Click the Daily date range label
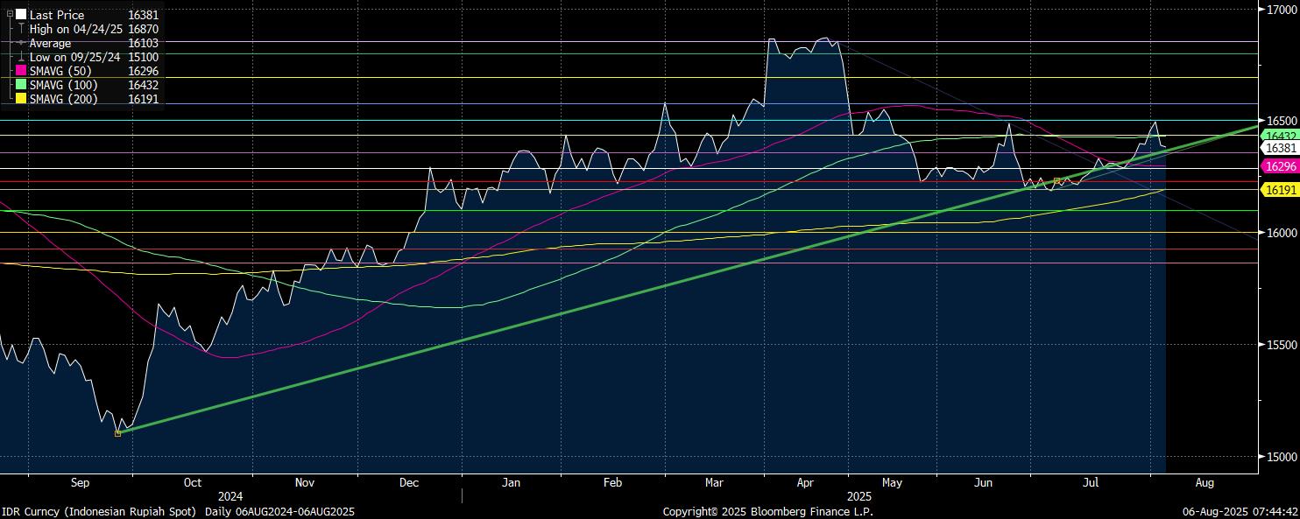Viewport: 1300px width, 519px height. [x=279, y=511]
